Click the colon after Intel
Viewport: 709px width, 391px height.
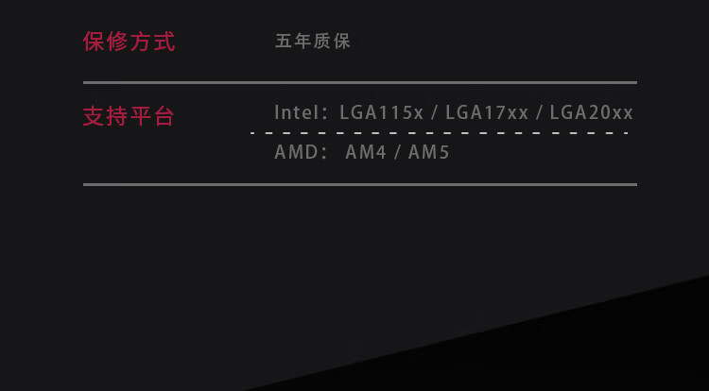pyautogui.click(x=325, y=114)
